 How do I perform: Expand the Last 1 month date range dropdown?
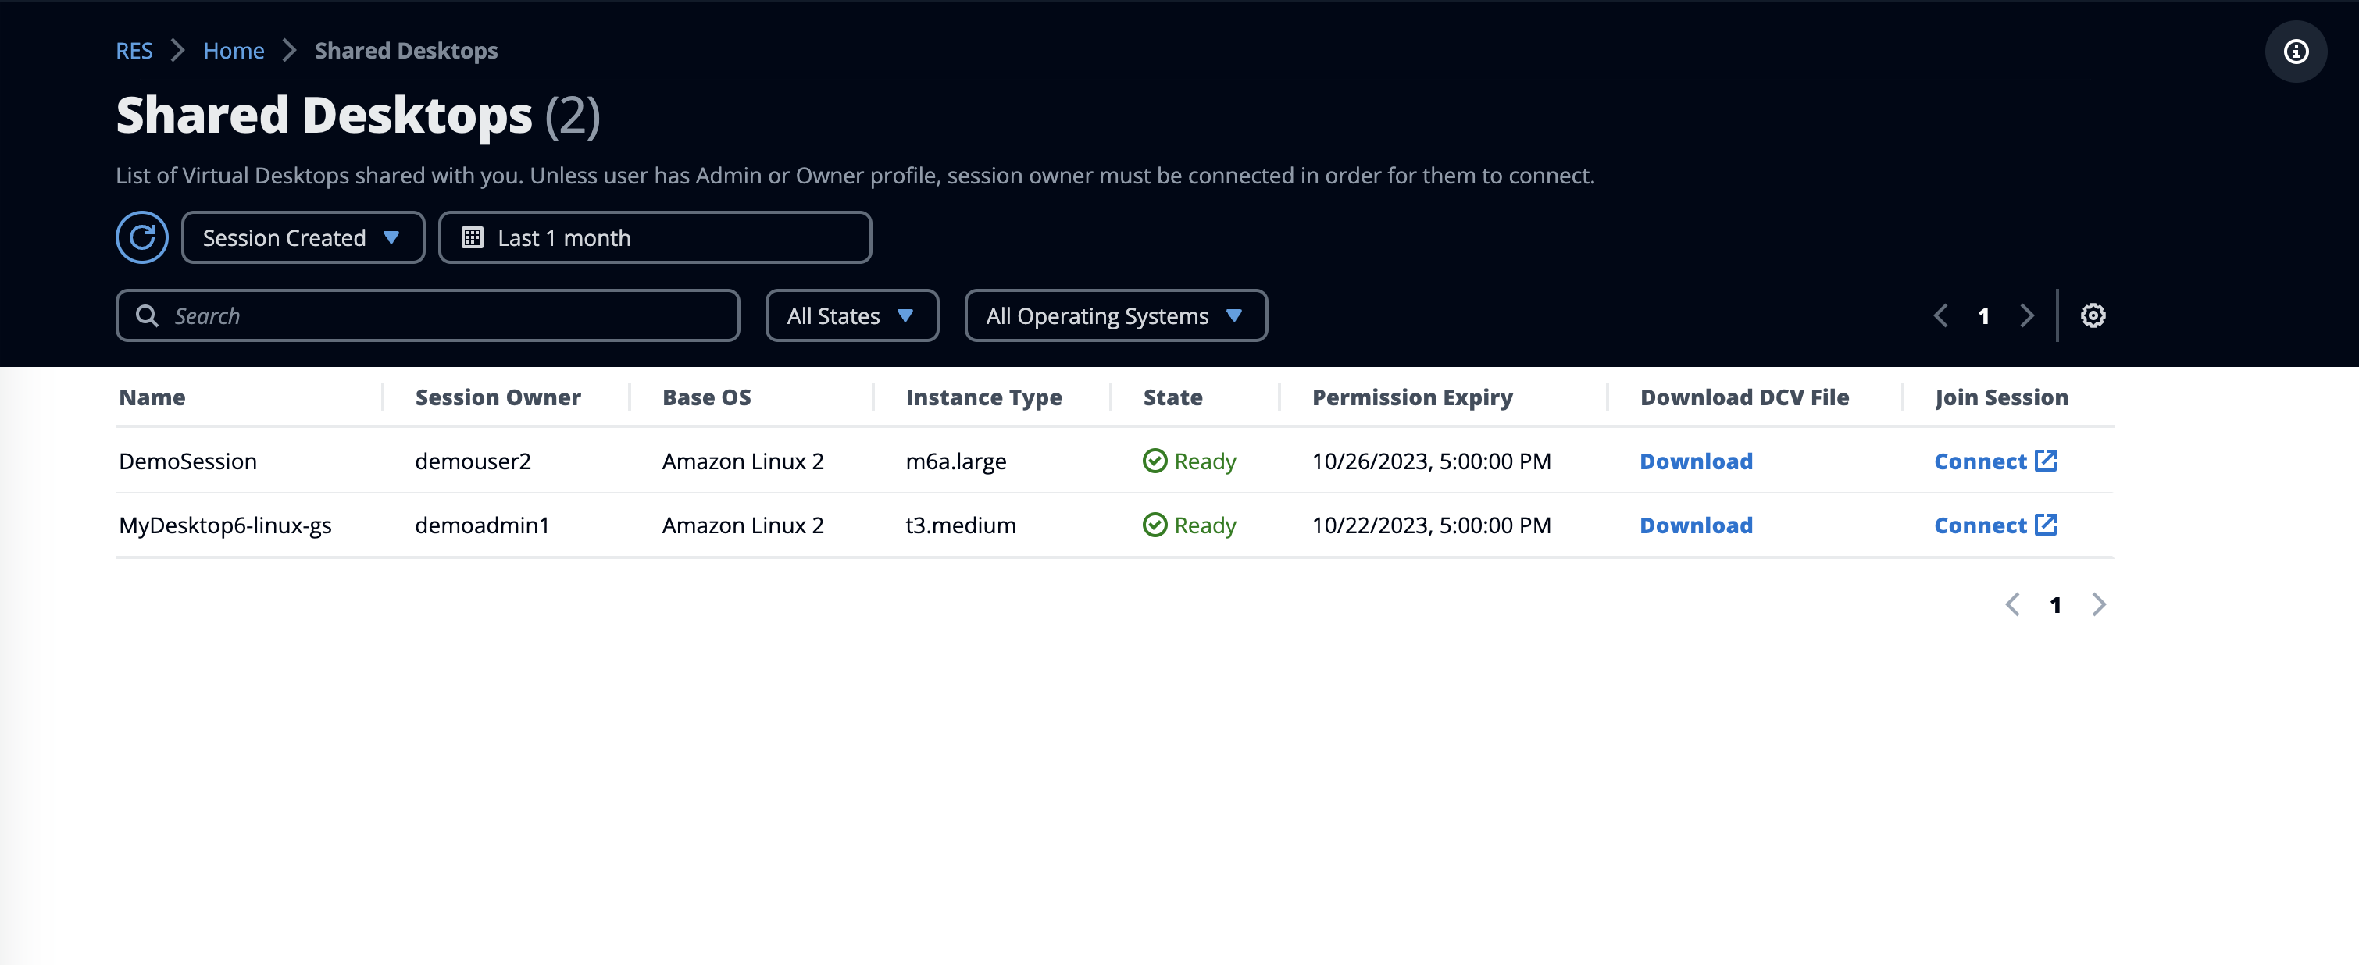[x=655, y=236]
